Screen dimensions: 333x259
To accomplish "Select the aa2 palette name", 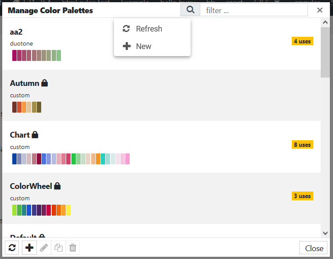I will point(16,32).
